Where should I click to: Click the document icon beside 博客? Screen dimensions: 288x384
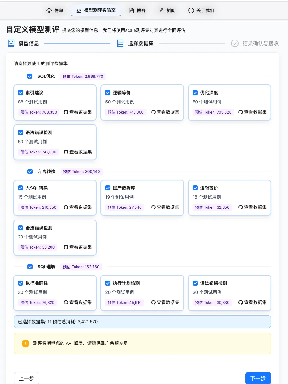(x=131, y=10)
